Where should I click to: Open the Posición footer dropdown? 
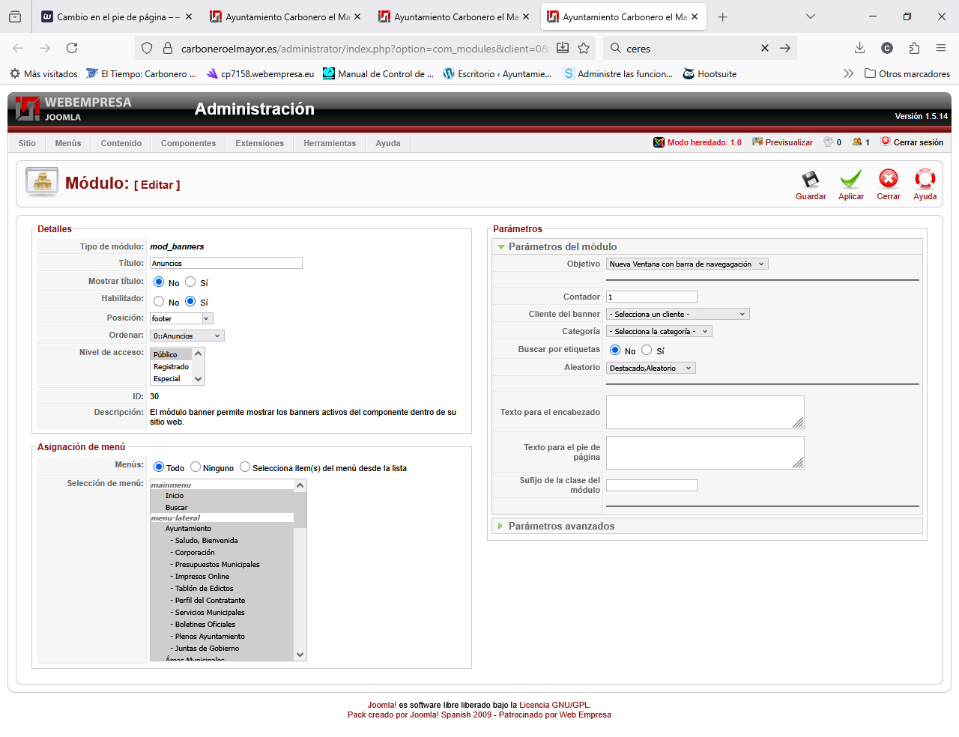[x=181, y=318]
